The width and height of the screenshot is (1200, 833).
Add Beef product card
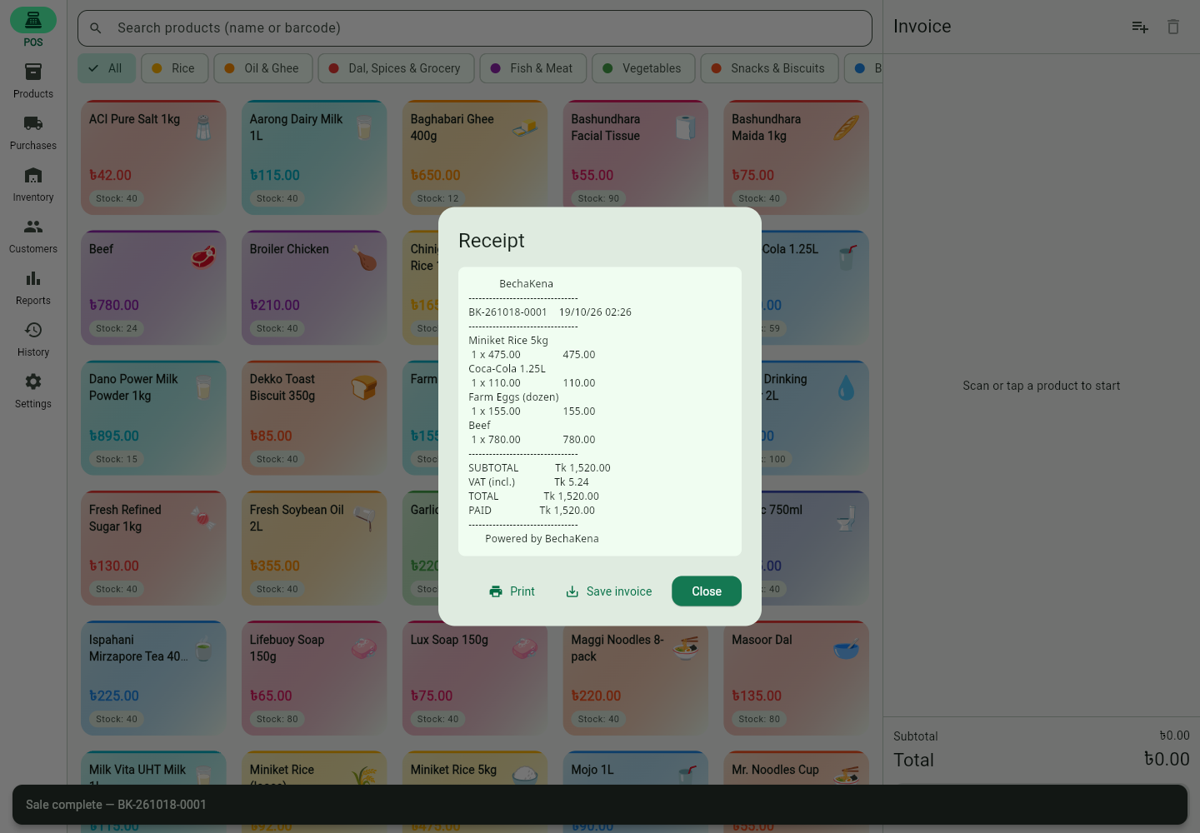coord(153,287)
